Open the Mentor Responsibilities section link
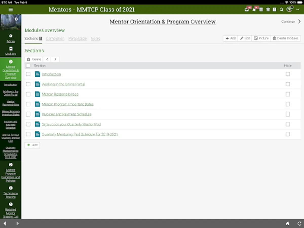The width and height of the screenshot is (304, 228). tap(60, 94)
